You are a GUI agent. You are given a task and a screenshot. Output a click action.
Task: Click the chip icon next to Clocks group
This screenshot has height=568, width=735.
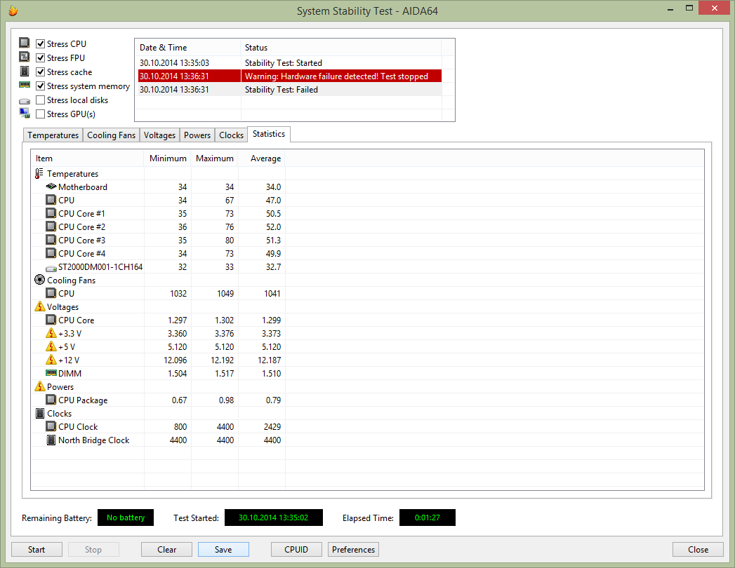tap(40, 414)
